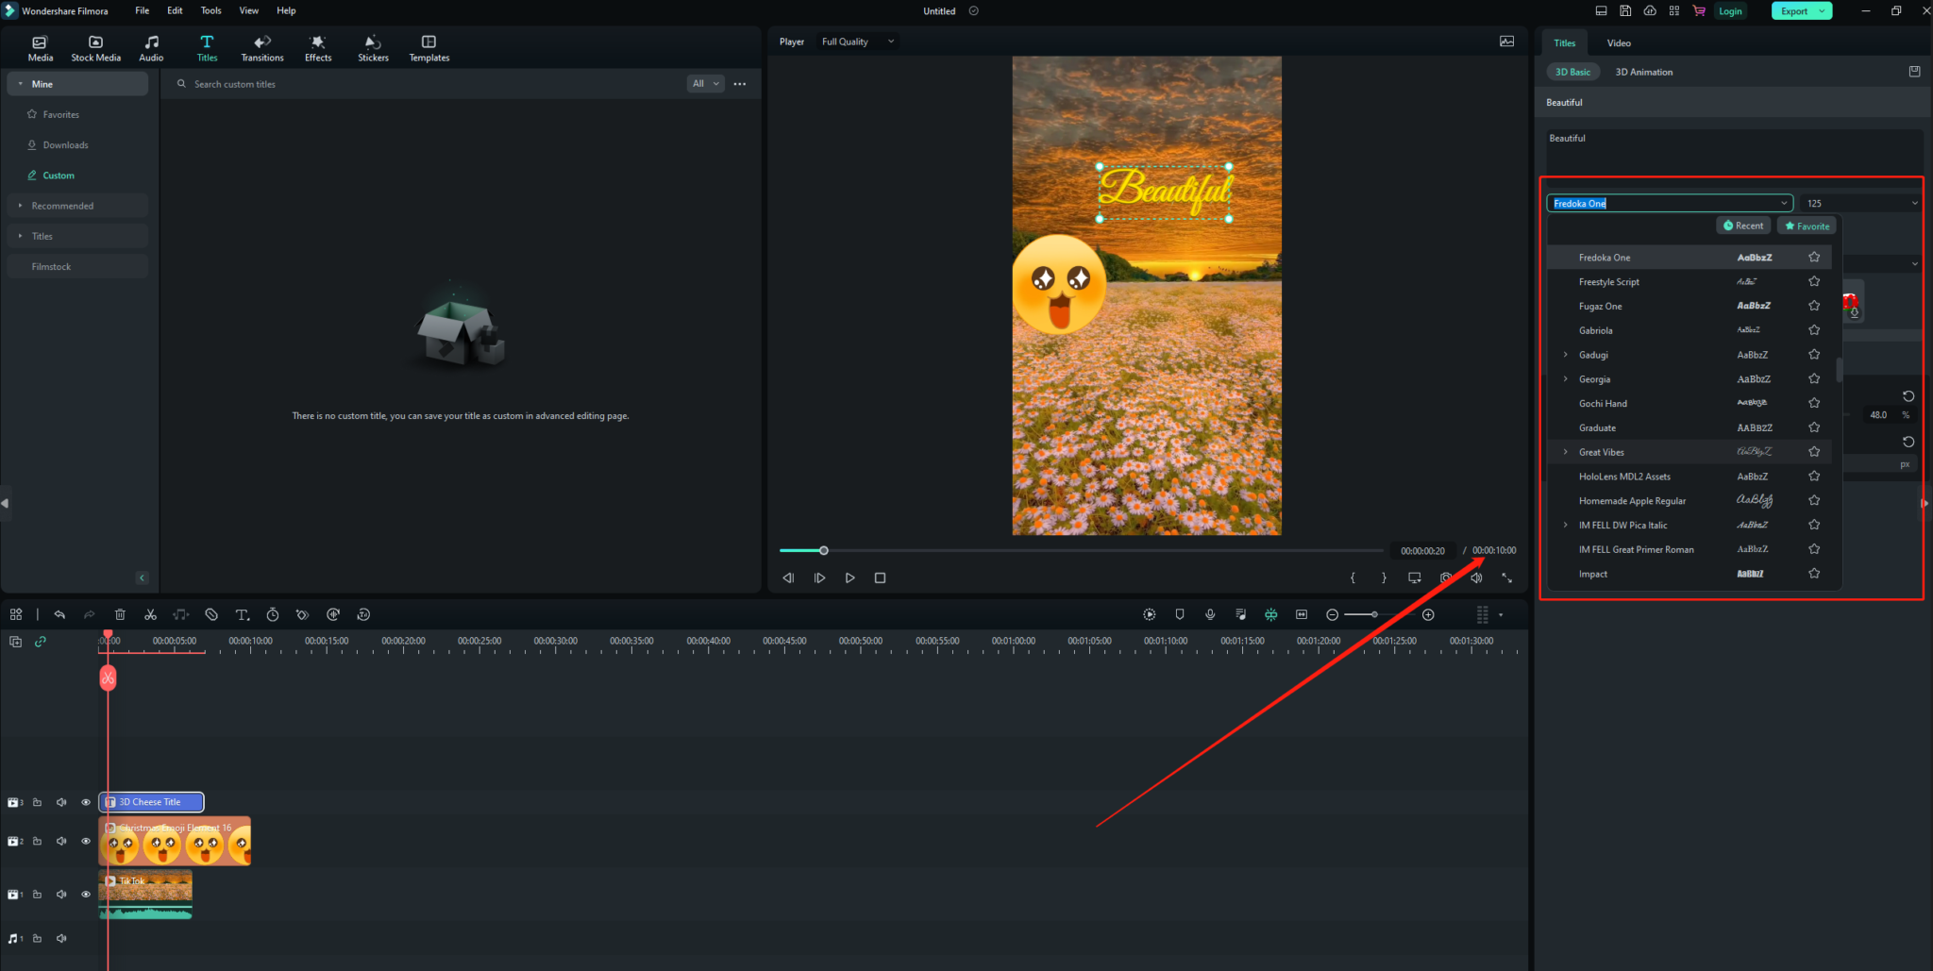Open the font size dropdown showing 125
Screen dimensions: 1933x971
(1913, 202)
